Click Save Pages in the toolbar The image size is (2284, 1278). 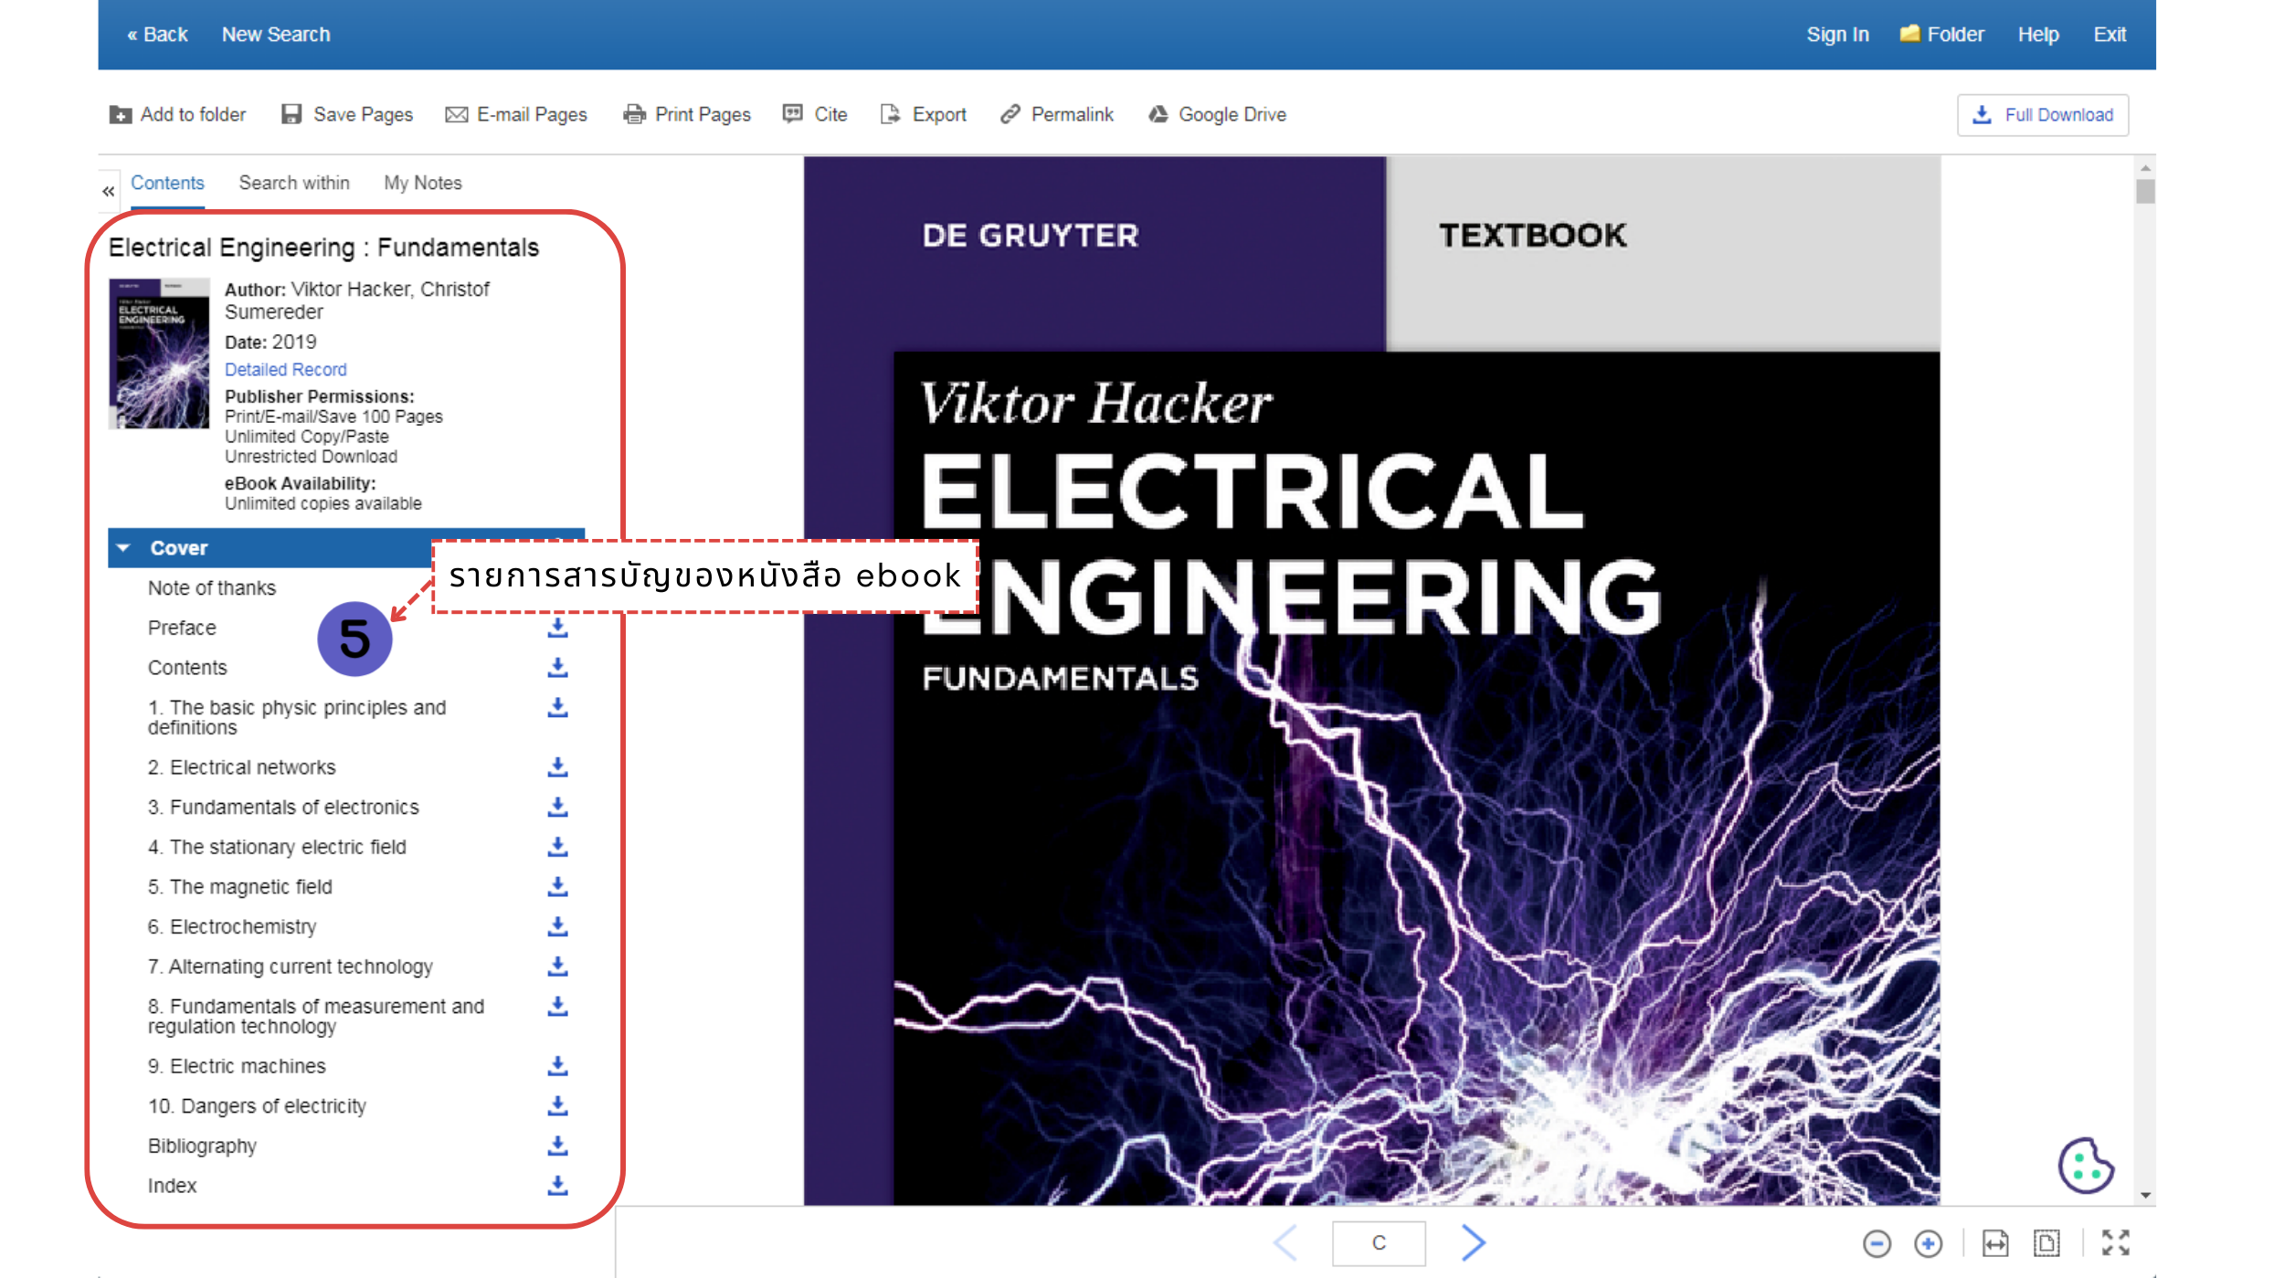(346, 114)
